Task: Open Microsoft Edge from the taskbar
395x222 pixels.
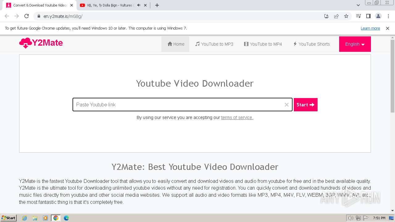Action: 66,218
